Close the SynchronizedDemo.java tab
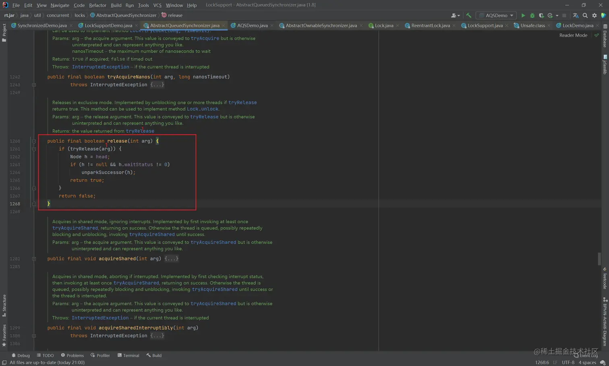The image size is (609, 366). [71, 26]
